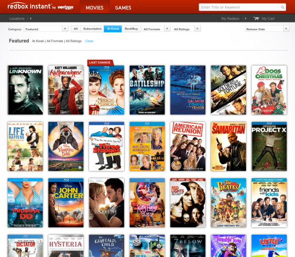The height and width of the screenshot is (257, 295).
Task: Click the arrow icon beside My Redbox
Action: (246, 18)
